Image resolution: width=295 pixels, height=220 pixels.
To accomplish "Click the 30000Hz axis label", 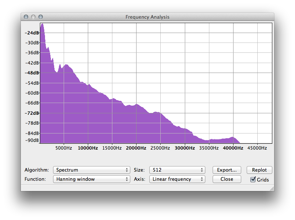I will 185,148.
